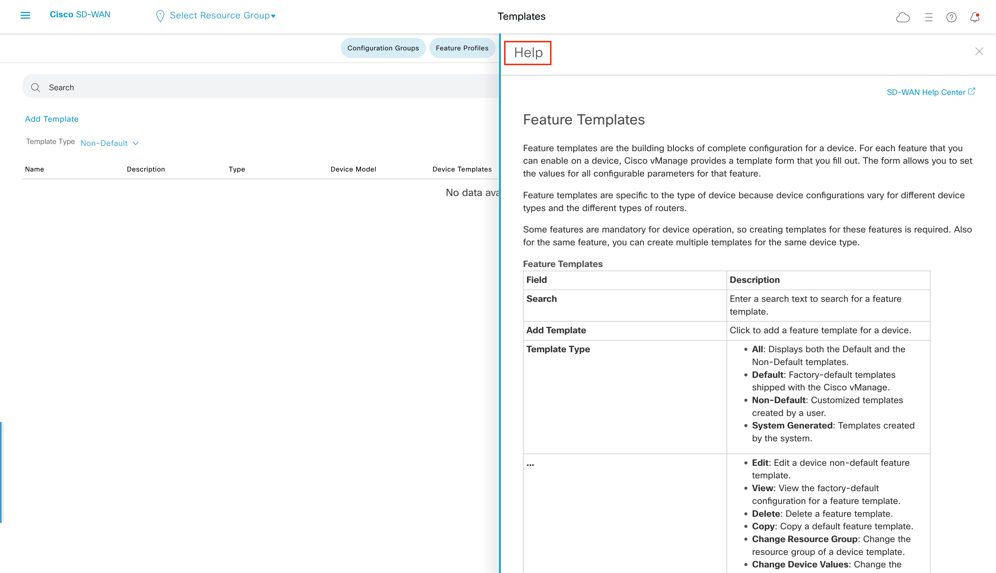Image resolution: width=996 pixels, height=573 pixels.
Task: Click the help question mark icon
Action: pos(951,17)
